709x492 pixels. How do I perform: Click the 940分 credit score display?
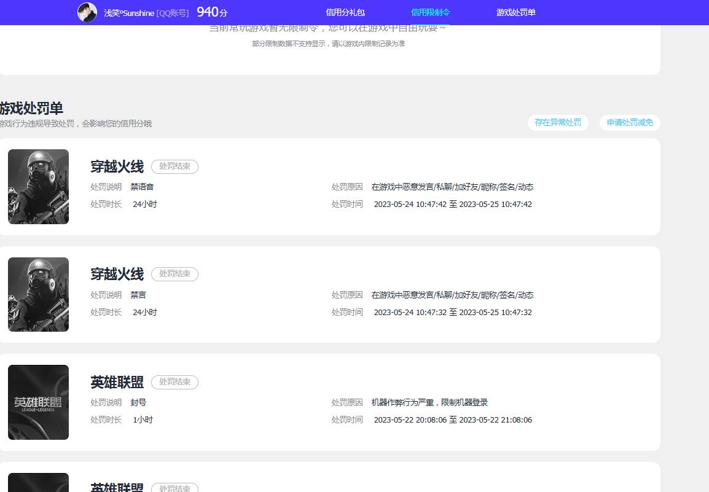tap(211, 11)
